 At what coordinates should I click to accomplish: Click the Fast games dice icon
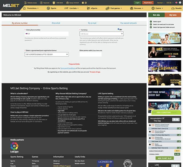point(107,8)
